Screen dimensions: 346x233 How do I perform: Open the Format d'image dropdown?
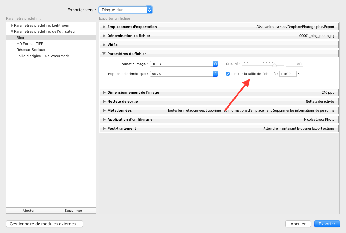point(184,64)
